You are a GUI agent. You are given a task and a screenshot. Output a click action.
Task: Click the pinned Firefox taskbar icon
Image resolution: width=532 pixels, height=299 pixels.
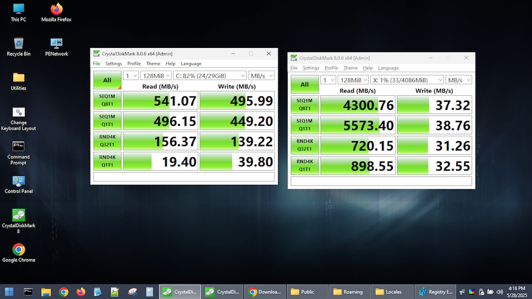point(81,292)
